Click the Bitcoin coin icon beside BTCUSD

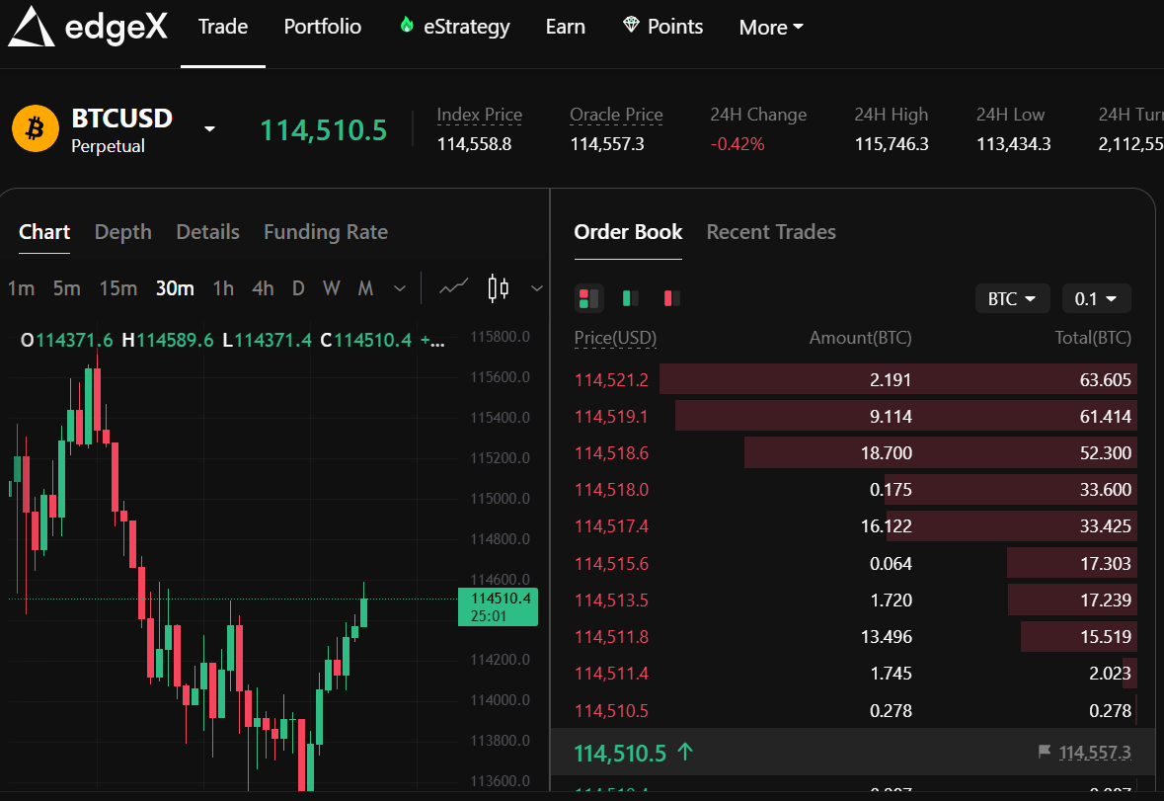point(35,128)
